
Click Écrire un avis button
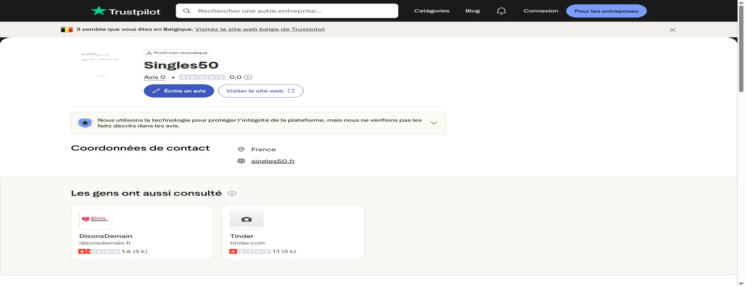pyautogui.click(x=179, y=91)
